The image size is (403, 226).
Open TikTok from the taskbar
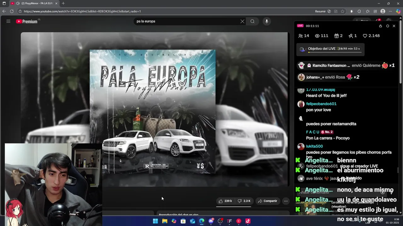pos(248,221)
